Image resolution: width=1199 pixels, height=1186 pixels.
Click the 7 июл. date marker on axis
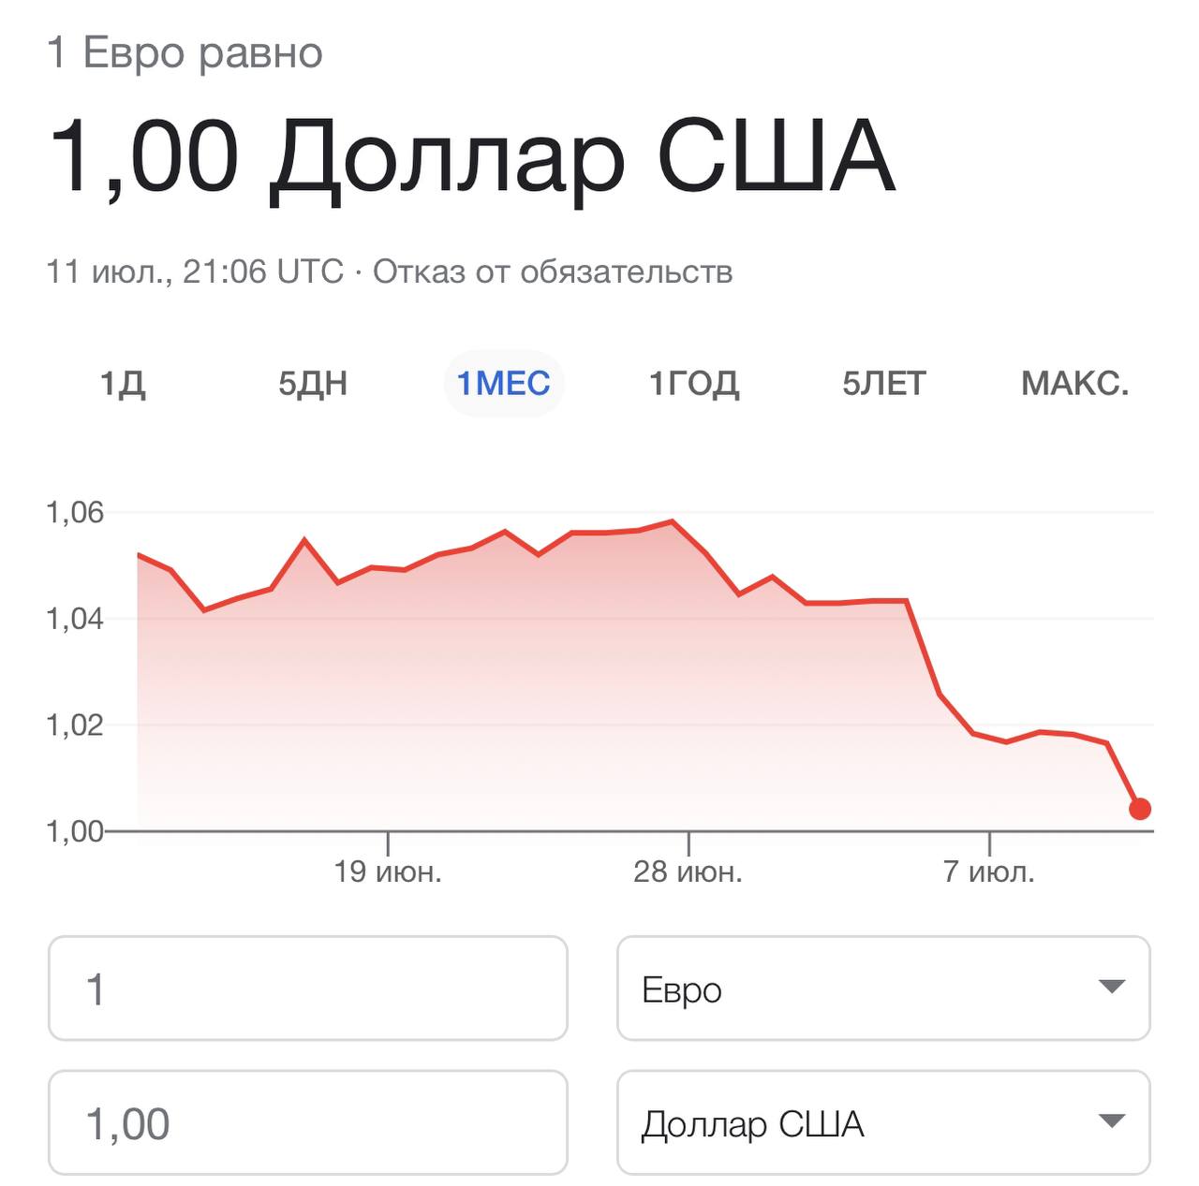989,871
